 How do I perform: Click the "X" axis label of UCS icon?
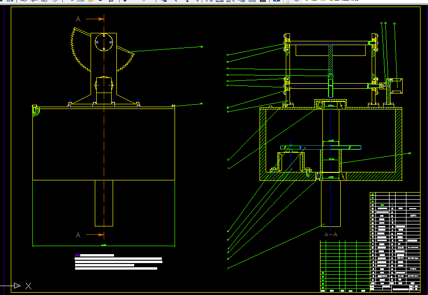pyautogui.click(x=28, y=286)
